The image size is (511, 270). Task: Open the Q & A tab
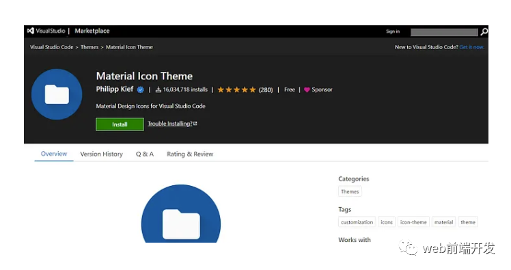click(x=145, y=154)
